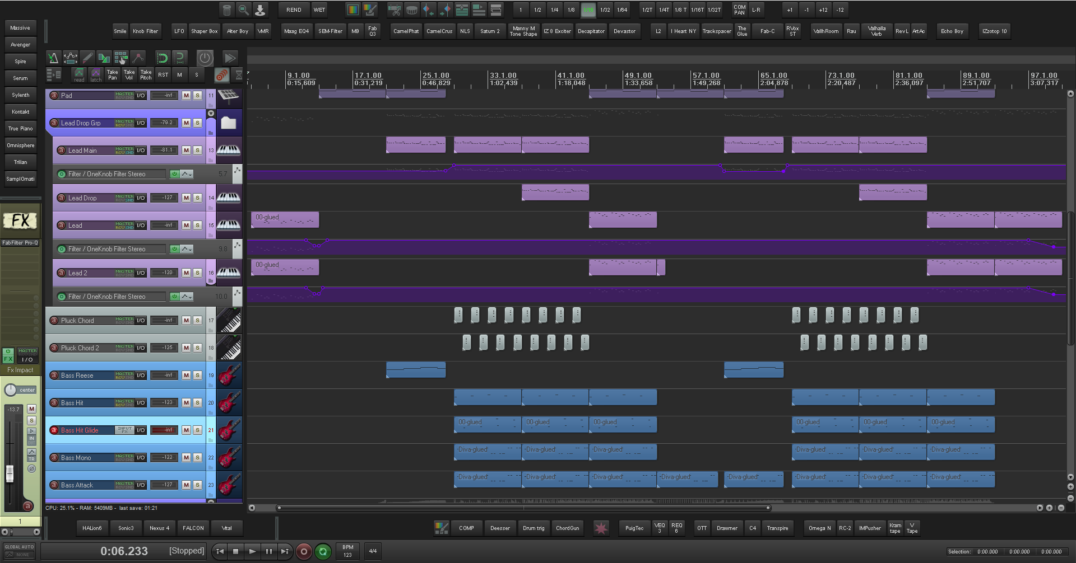Click the Massive synth button
The image size is (1076, 563).
coord(20,27)
